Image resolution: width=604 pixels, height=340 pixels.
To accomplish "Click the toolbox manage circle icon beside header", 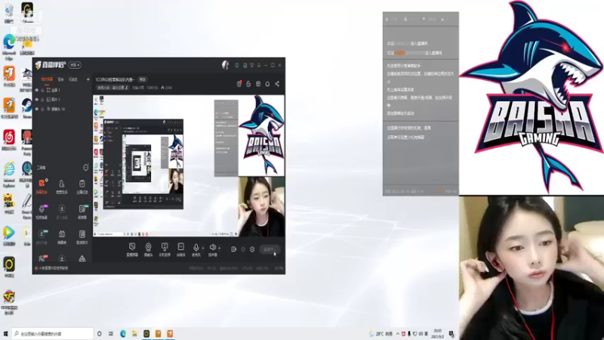I will [x=85, y=167].
